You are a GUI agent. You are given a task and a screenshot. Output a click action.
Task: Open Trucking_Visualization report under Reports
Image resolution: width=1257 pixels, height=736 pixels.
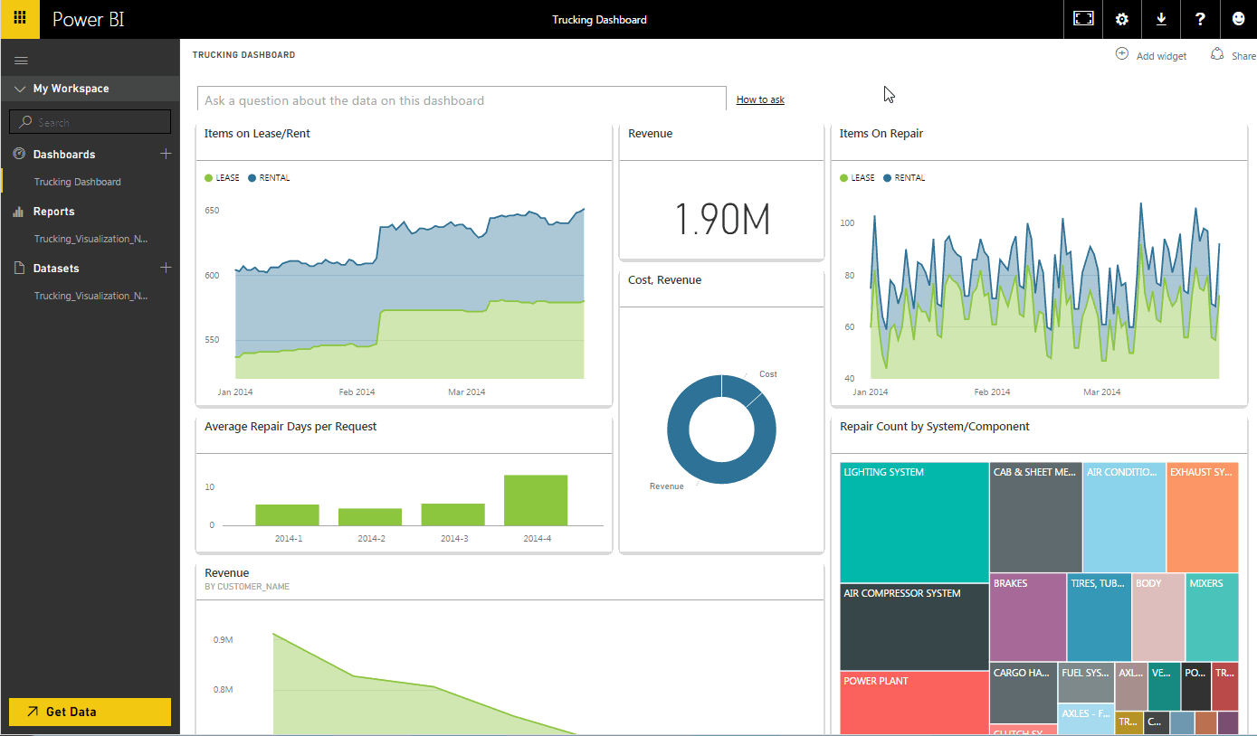[x=90, y=239]
